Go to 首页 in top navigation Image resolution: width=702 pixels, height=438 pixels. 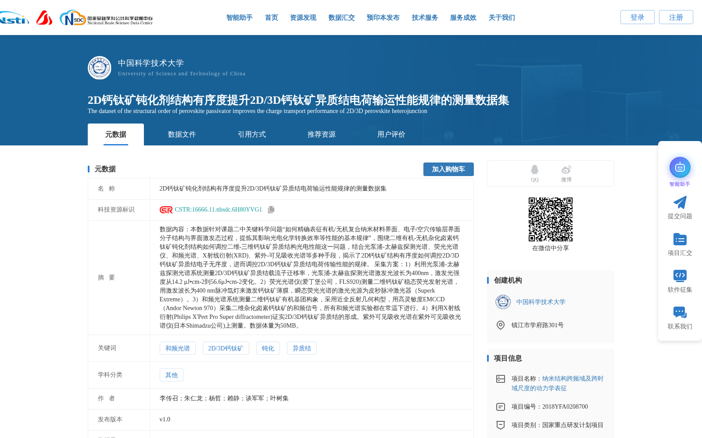pyautogui.click(x=272, y=18)
